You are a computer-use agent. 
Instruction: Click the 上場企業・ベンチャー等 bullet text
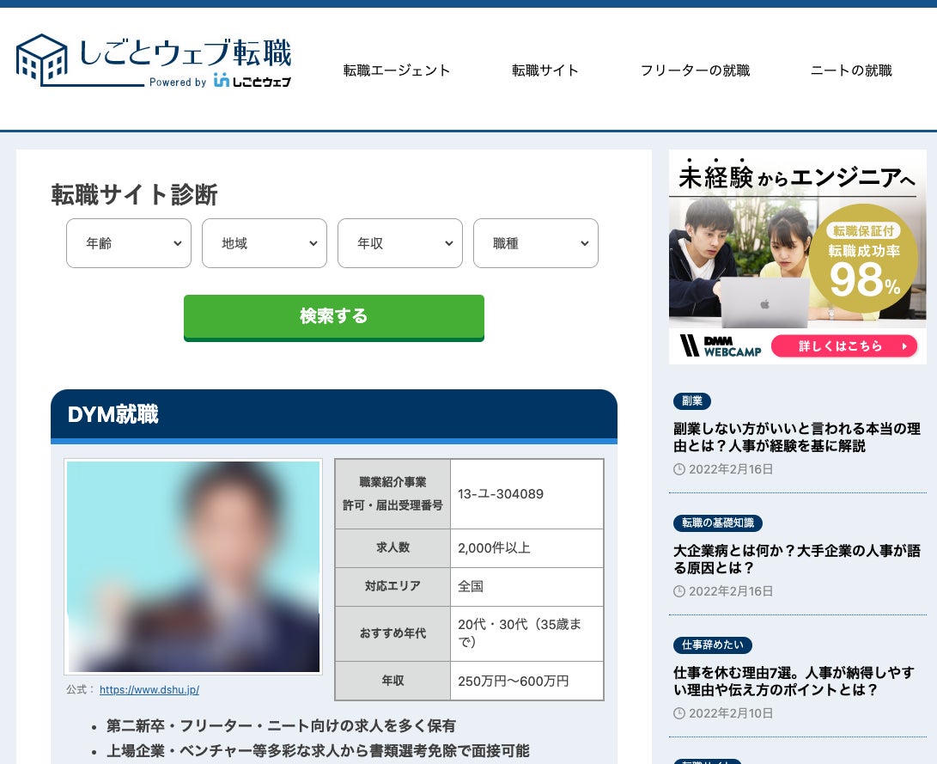pyautogui.click(x=318, y=751)
